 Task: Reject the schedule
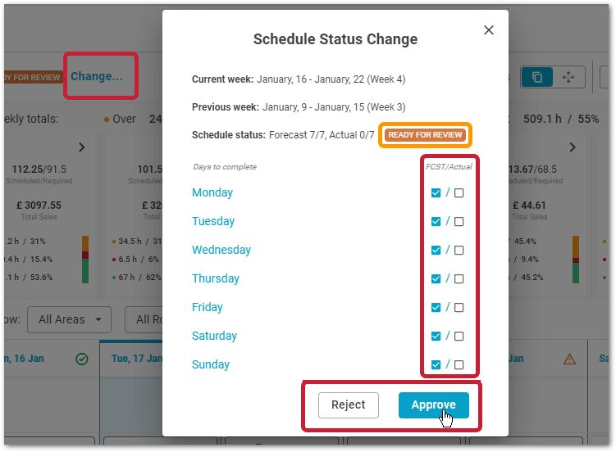point(348,405)
